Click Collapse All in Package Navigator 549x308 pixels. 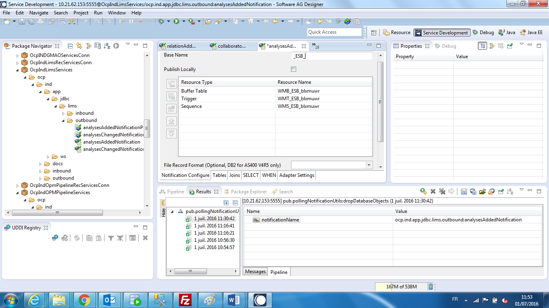click(70, 46)
